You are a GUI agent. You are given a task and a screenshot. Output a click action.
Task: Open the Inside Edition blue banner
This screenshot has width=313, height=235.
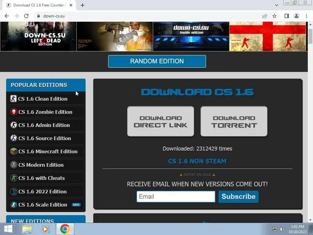(191, 36)
